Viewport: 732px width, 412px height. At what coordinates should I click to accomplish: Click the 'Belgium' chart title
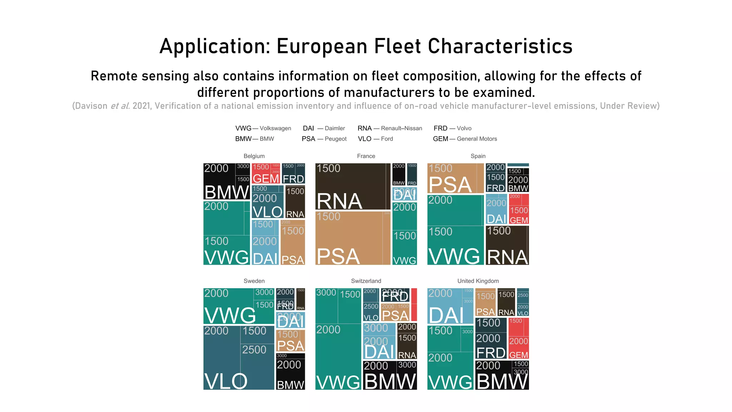254,156
